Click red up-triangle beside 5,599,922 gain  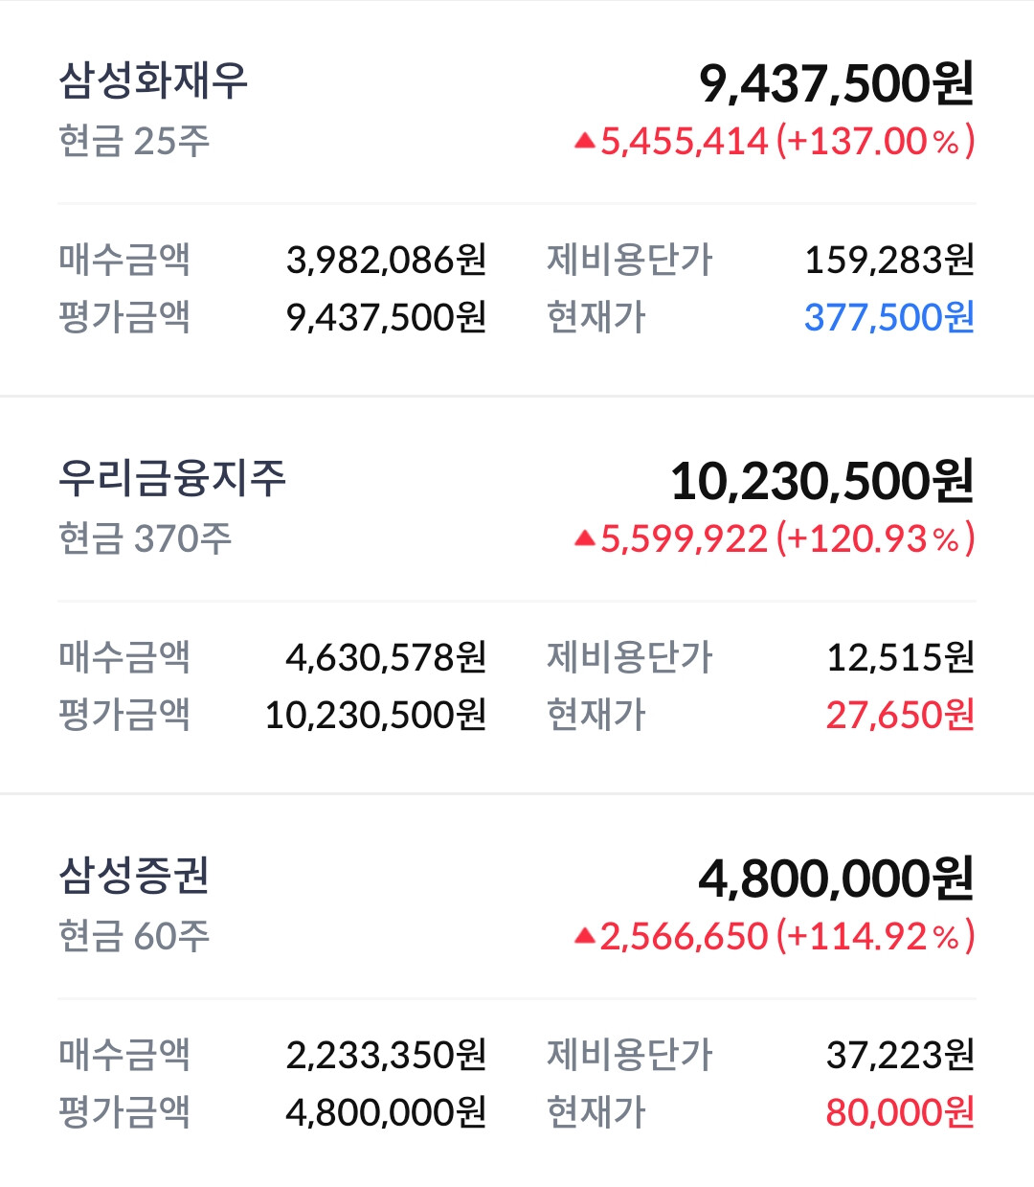click(x=584, y=539)
